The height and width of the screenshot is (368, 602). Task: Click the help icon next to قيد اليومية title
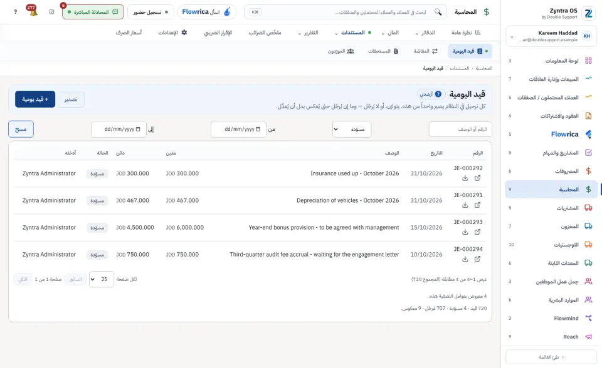tap(438, 94)
